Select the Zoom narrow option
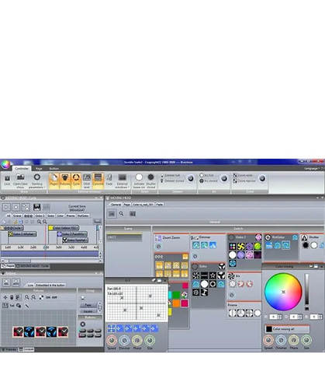The width and height of the screenshot is (325, 389). (244, 181)
